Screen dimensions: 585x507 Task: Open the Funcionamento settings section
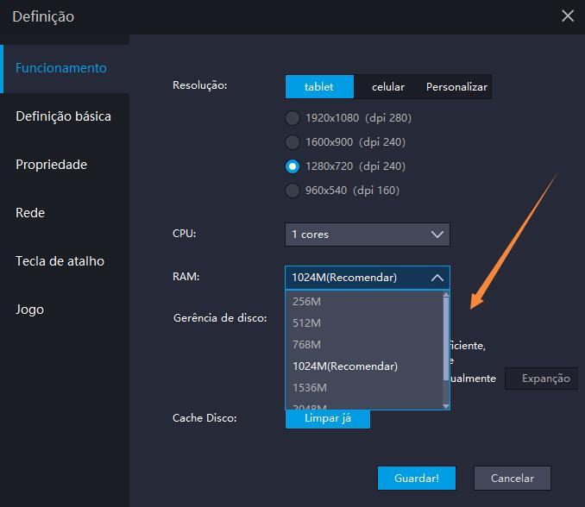pos(65,68)
